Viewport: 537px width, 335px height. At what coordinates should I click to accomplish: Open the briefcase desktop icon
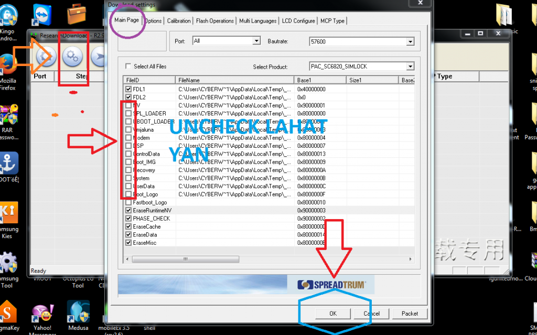pyautogui.click(x=78, y=13)
